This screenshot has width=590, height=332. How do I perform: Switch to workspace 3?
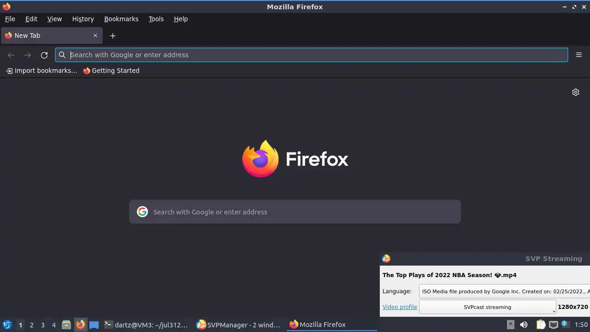[42, 325]
